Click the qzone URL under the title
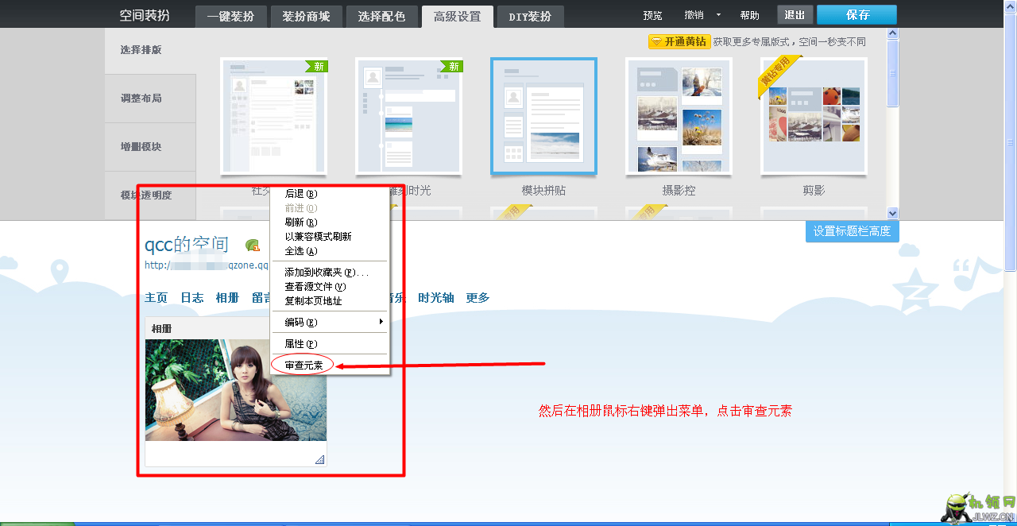1017x526 pixels. point(207,265)
